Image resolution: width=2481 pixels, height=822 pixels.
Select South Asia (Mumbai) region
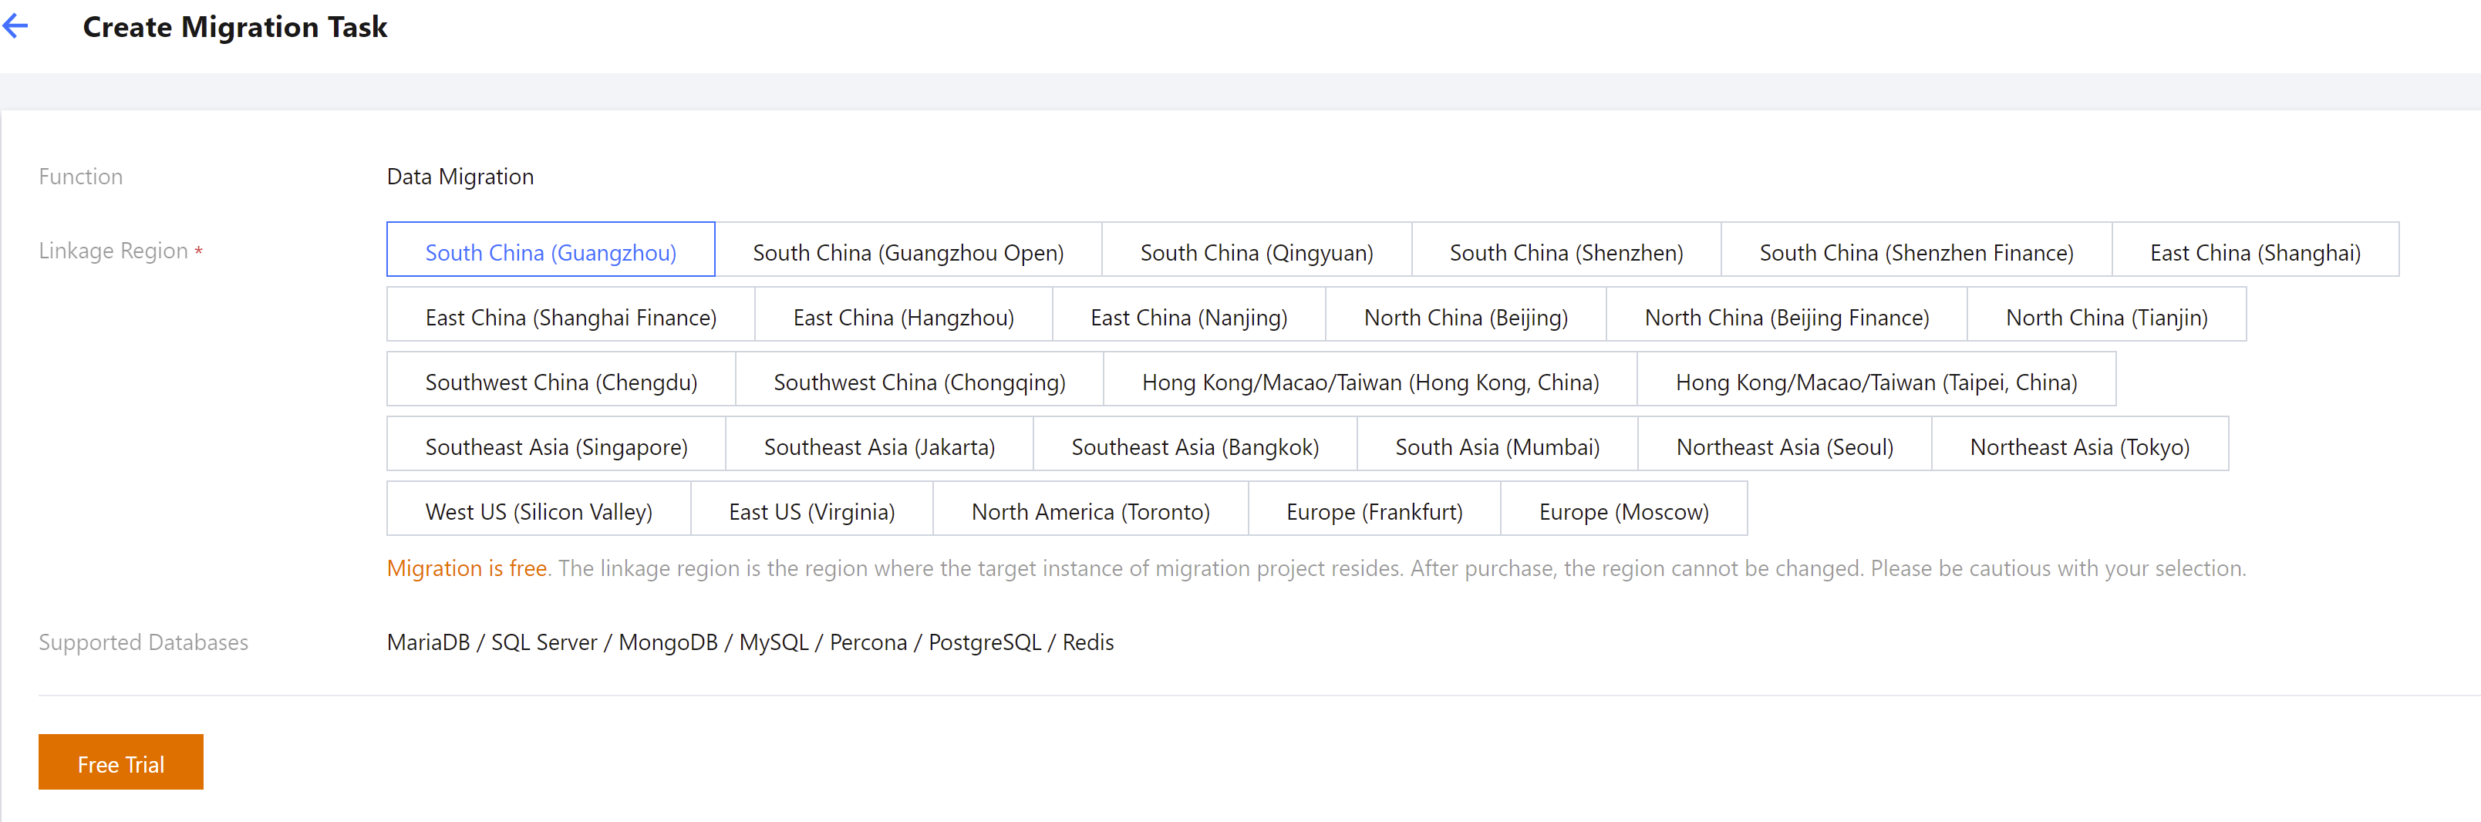(1498, 443)
